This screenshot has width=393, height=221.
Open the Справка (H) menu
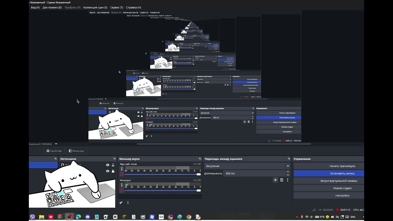pyautogui.click(x=134, y=7)
